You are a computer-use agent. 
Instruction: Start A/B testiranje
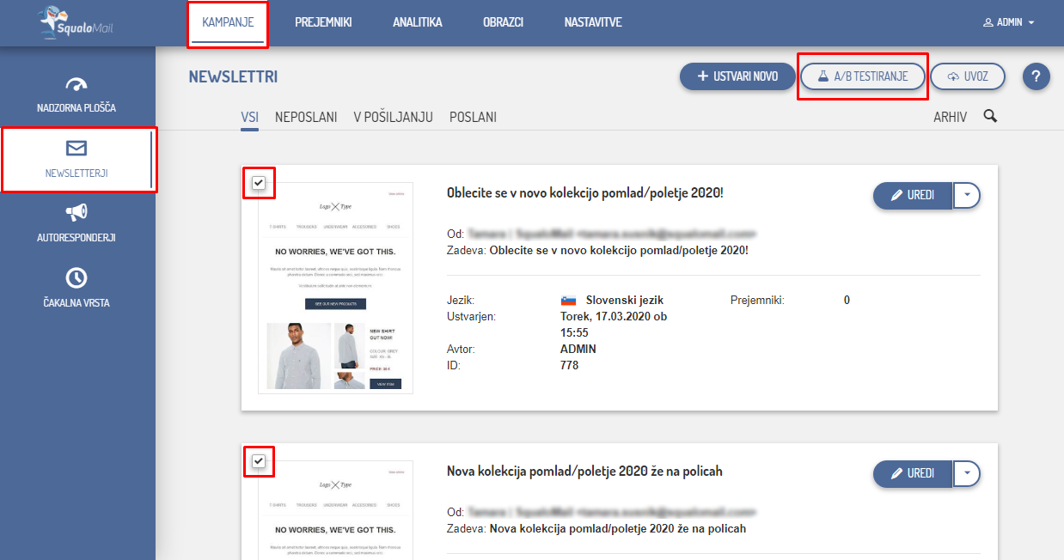coord(863,76)
